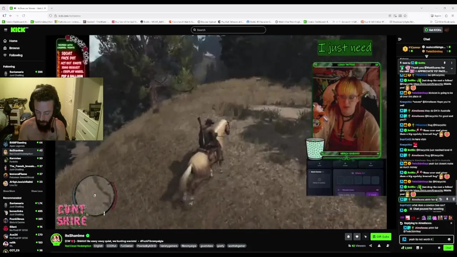Viewport: 457px width, 257px height.
Task: Open the Kick hamburger sidebar menu
Action: coord(5,30)
